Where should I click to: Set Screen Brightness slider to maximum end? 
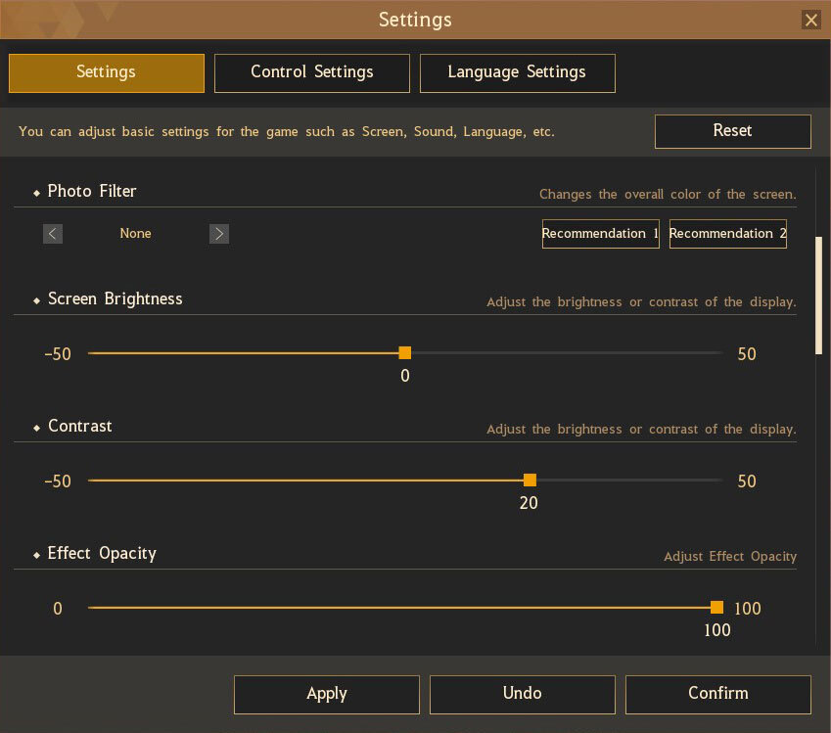(x=720, y=353)
